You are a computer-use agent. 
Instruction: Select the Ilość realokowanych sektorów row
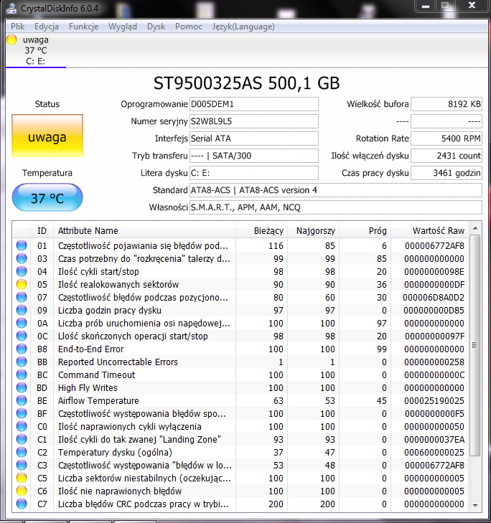click(241, 284)
